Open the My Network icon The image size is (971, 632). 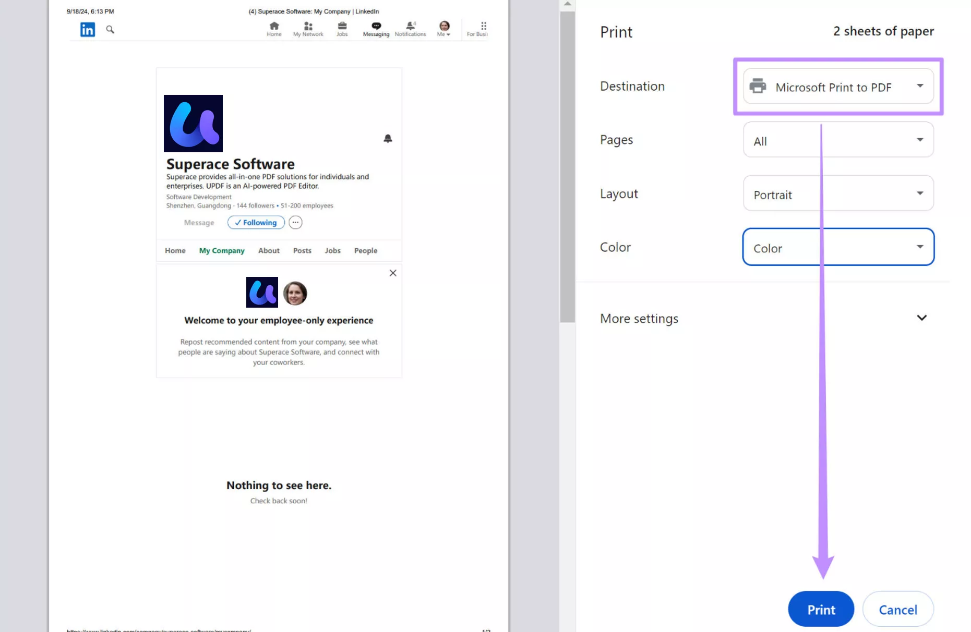pyautogui.click(x=307, y=26)
